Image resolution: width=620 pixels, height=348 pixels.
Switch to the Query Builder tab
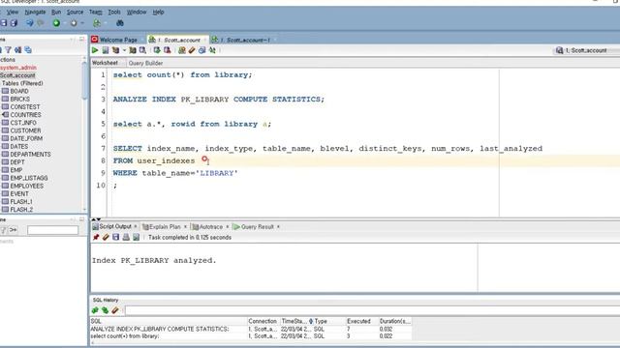[145, 63]
